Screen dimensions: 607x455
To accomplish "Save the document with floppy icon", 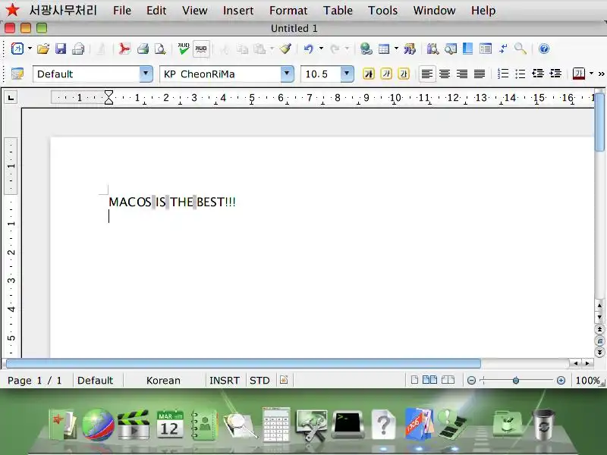I will click(x=61, y=49).
